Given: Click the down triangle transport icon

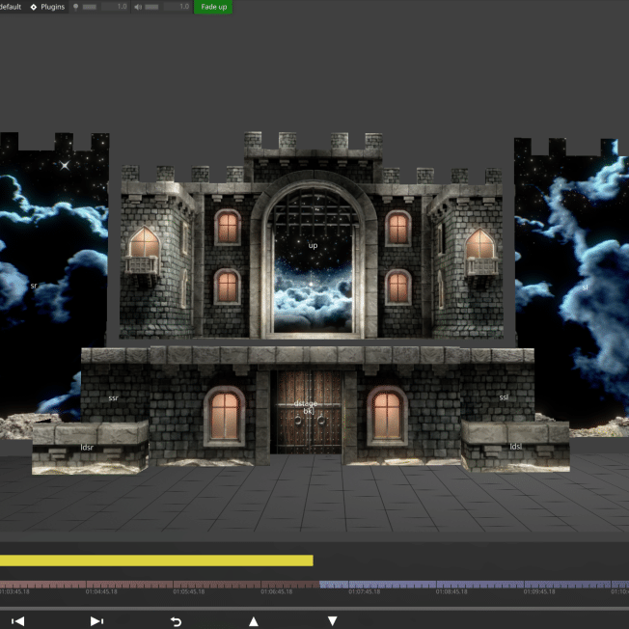Looking at the screenshot, I should 332,621.
